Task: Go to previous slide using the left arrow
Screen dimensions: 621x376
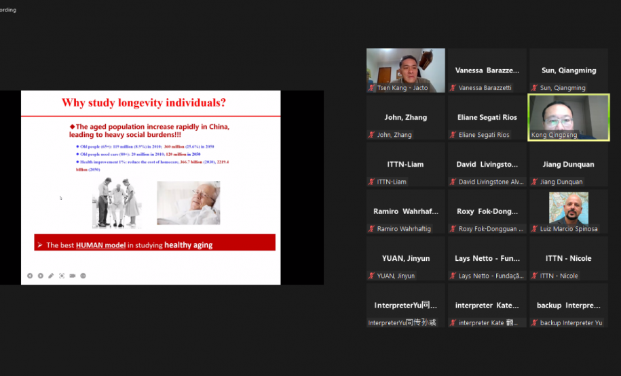Action: [x=30, y=276]
